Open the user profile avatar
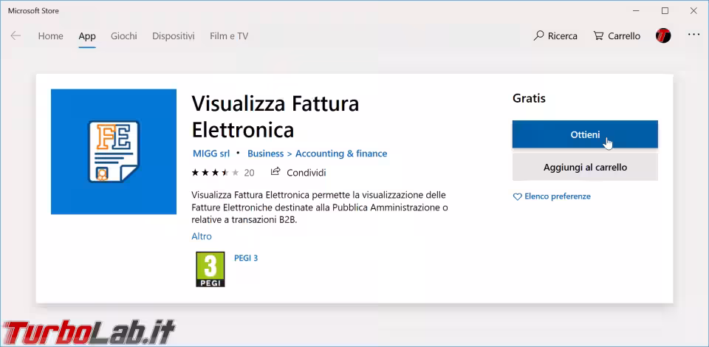Image resolution: width=709 pixels, height=347 pixels. pos(663,35)
